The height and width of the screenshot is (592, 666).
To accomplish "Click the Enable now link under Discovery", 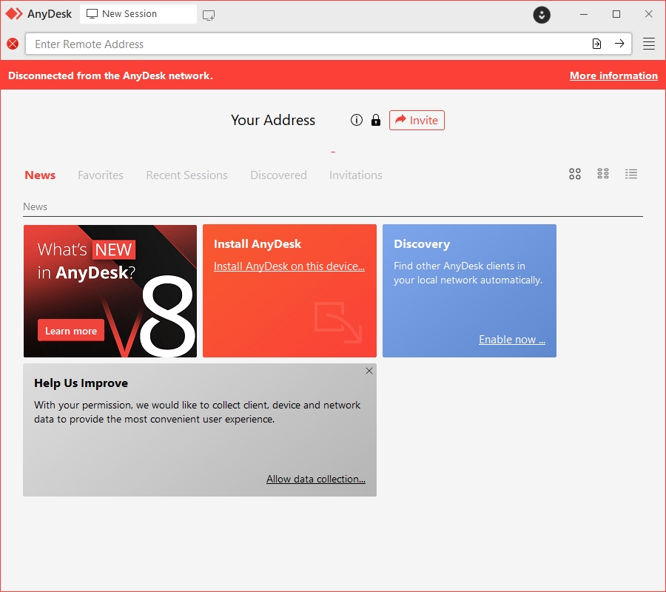I will 511,339.
